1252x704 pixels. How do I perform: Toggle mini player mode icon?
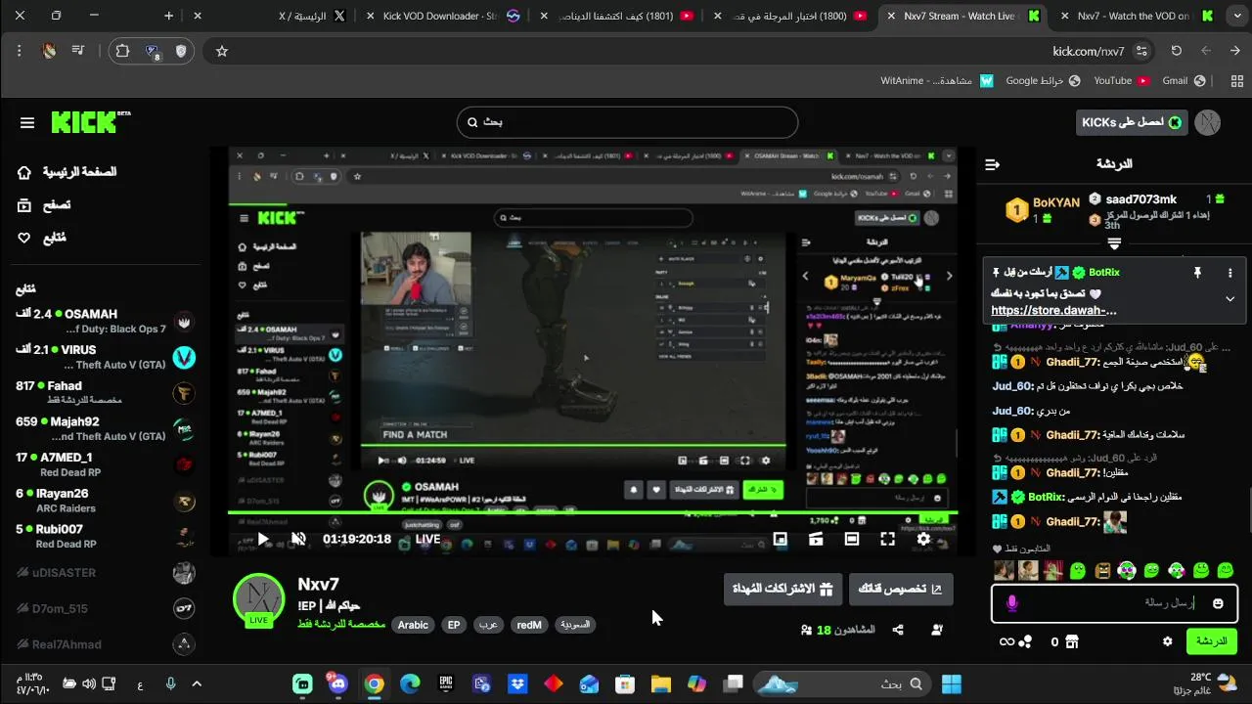816,539
